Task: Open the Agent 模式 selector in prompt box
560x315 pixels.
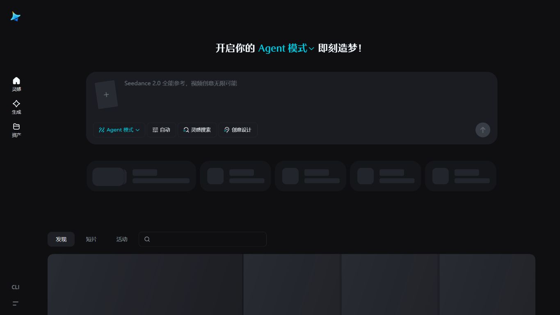Action: (x=119, y=130)
